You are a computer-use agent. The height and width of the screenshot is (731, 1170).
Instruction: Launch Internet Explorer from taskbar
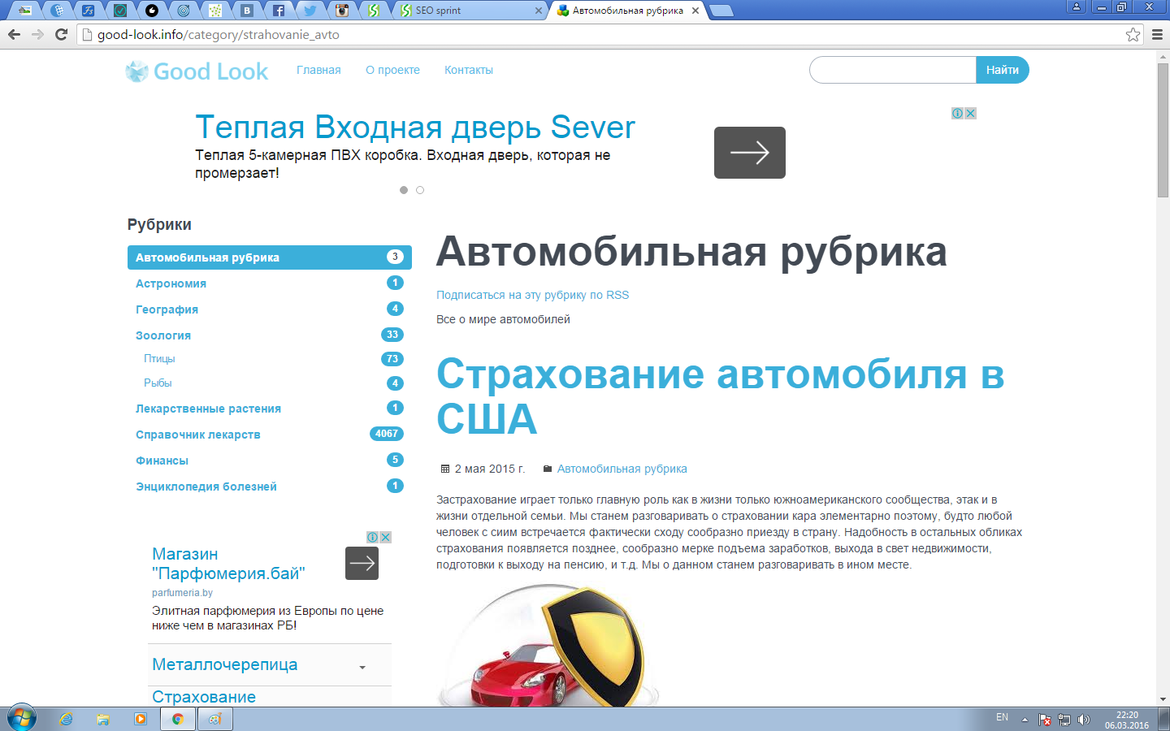point(66,719)
